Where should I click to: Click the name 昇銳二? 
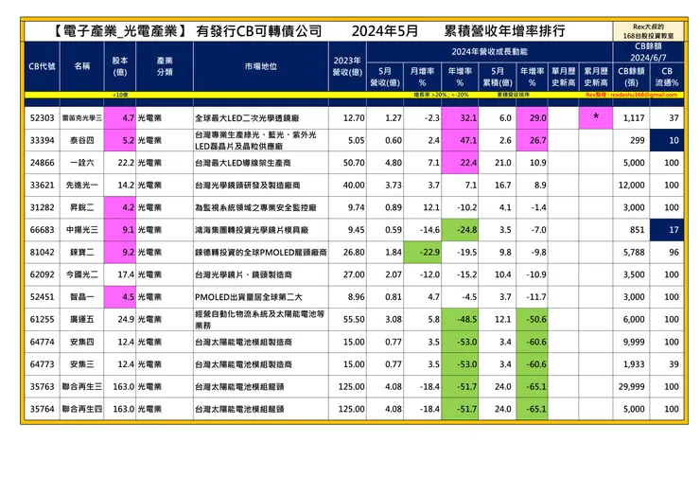[x=81, y=207]
